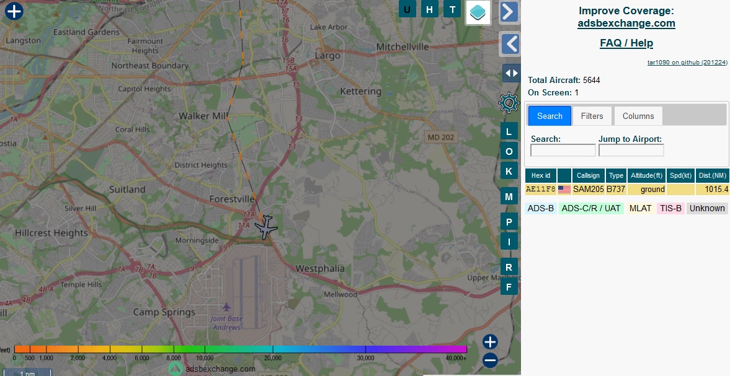Image resolution: width=730 pixels, height=376 pixels.
Task: Click the Westphalia map label
Action: pos(320,269)
